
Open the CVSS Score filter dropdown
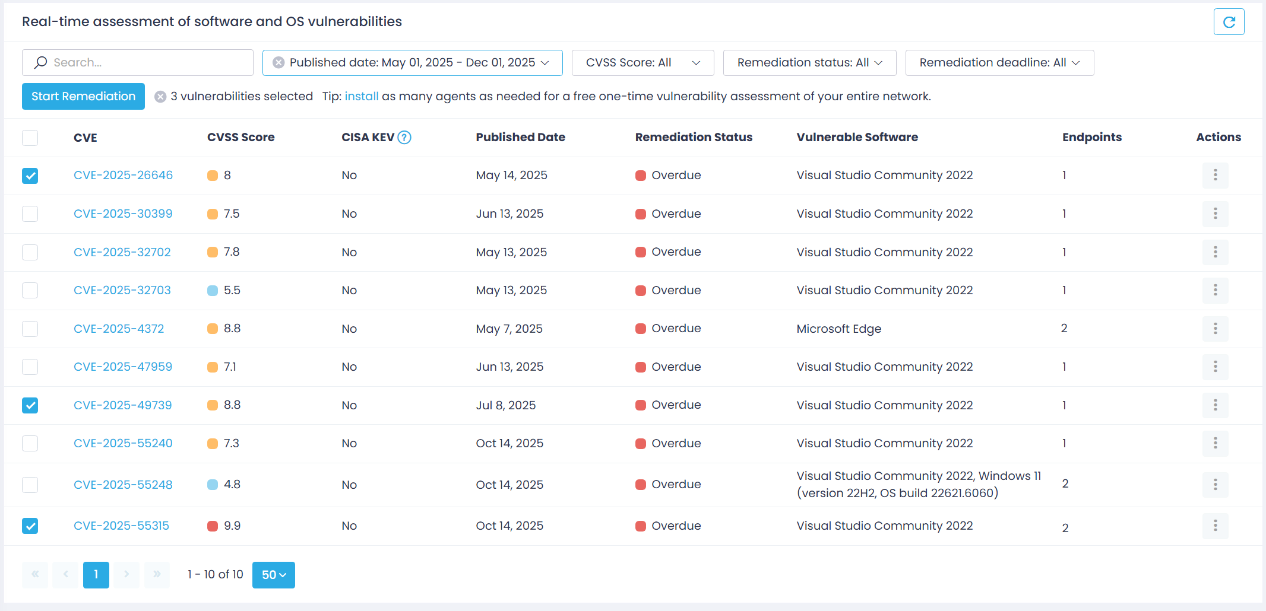[643, 62]
